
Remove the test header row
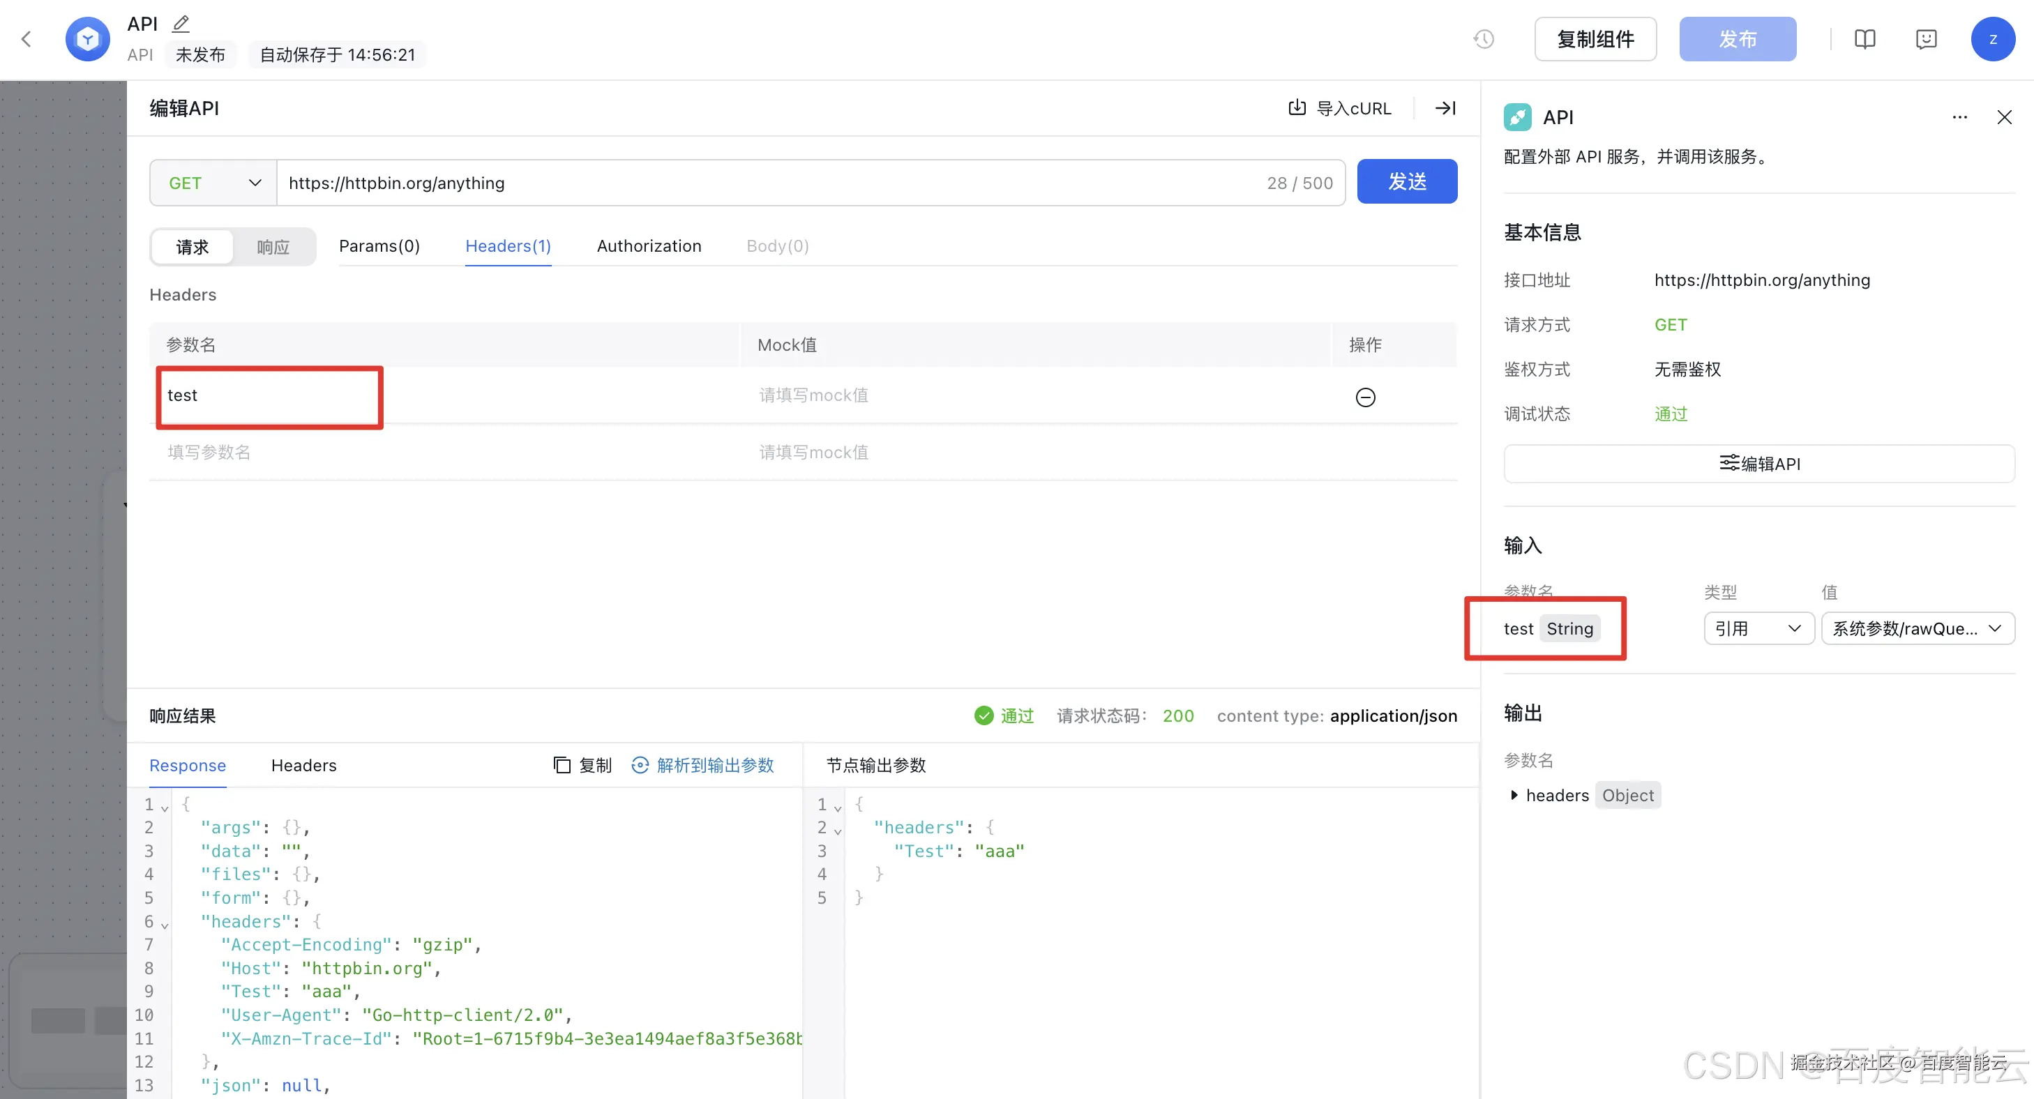(1365, 396)
